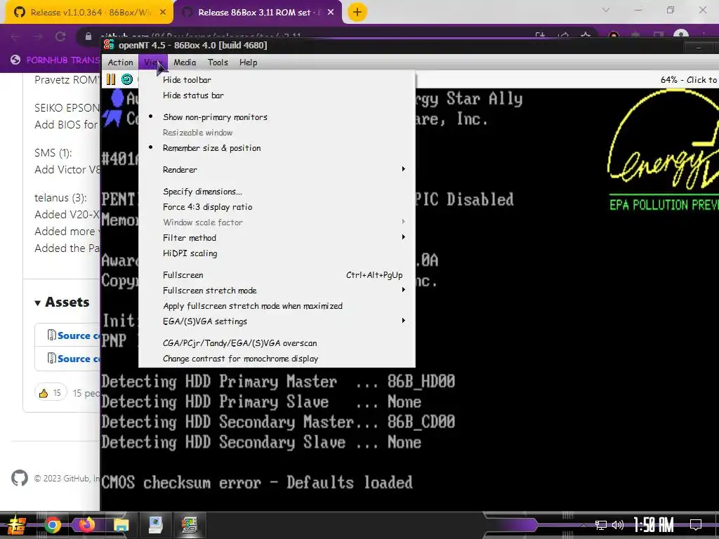This screenshot has width=719, height=539.
Task: Open the Start menu button
Action: pos(17,525)
